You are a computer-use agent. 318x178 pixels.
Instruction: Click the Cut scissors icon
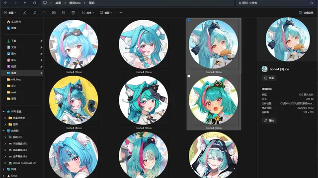[x=25, y=13]
